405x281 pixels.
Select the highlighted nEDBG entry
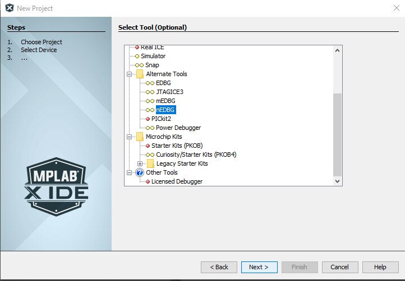(165, 110)
